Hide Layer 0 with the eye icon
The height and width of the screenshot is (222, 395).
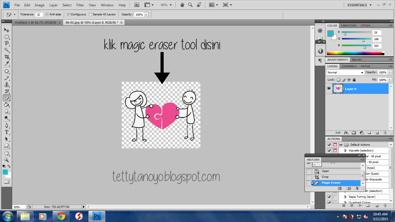click(x=329, y=89)
